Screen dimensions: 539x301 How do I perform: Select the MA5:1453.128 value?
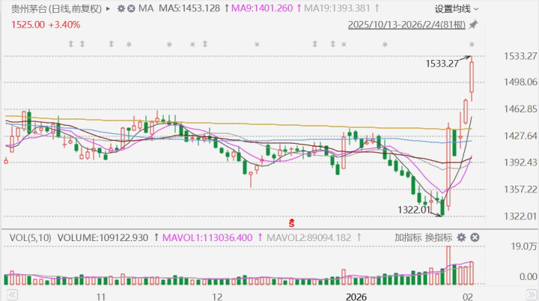click(189, 8)
